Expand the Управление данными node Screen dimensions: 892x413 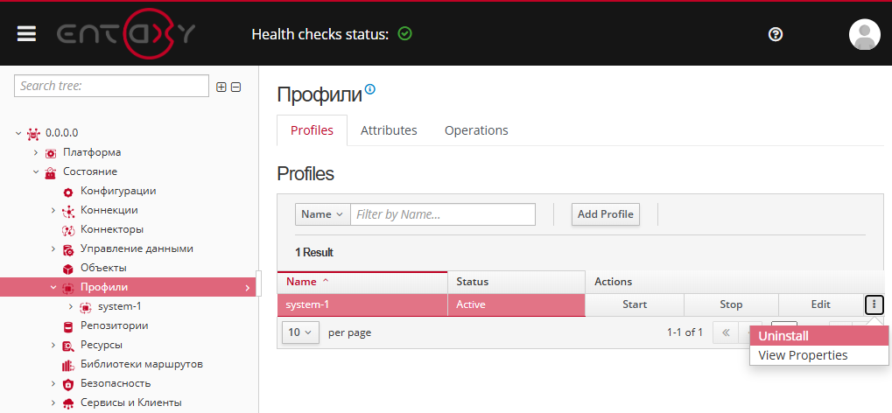point(53,249)
